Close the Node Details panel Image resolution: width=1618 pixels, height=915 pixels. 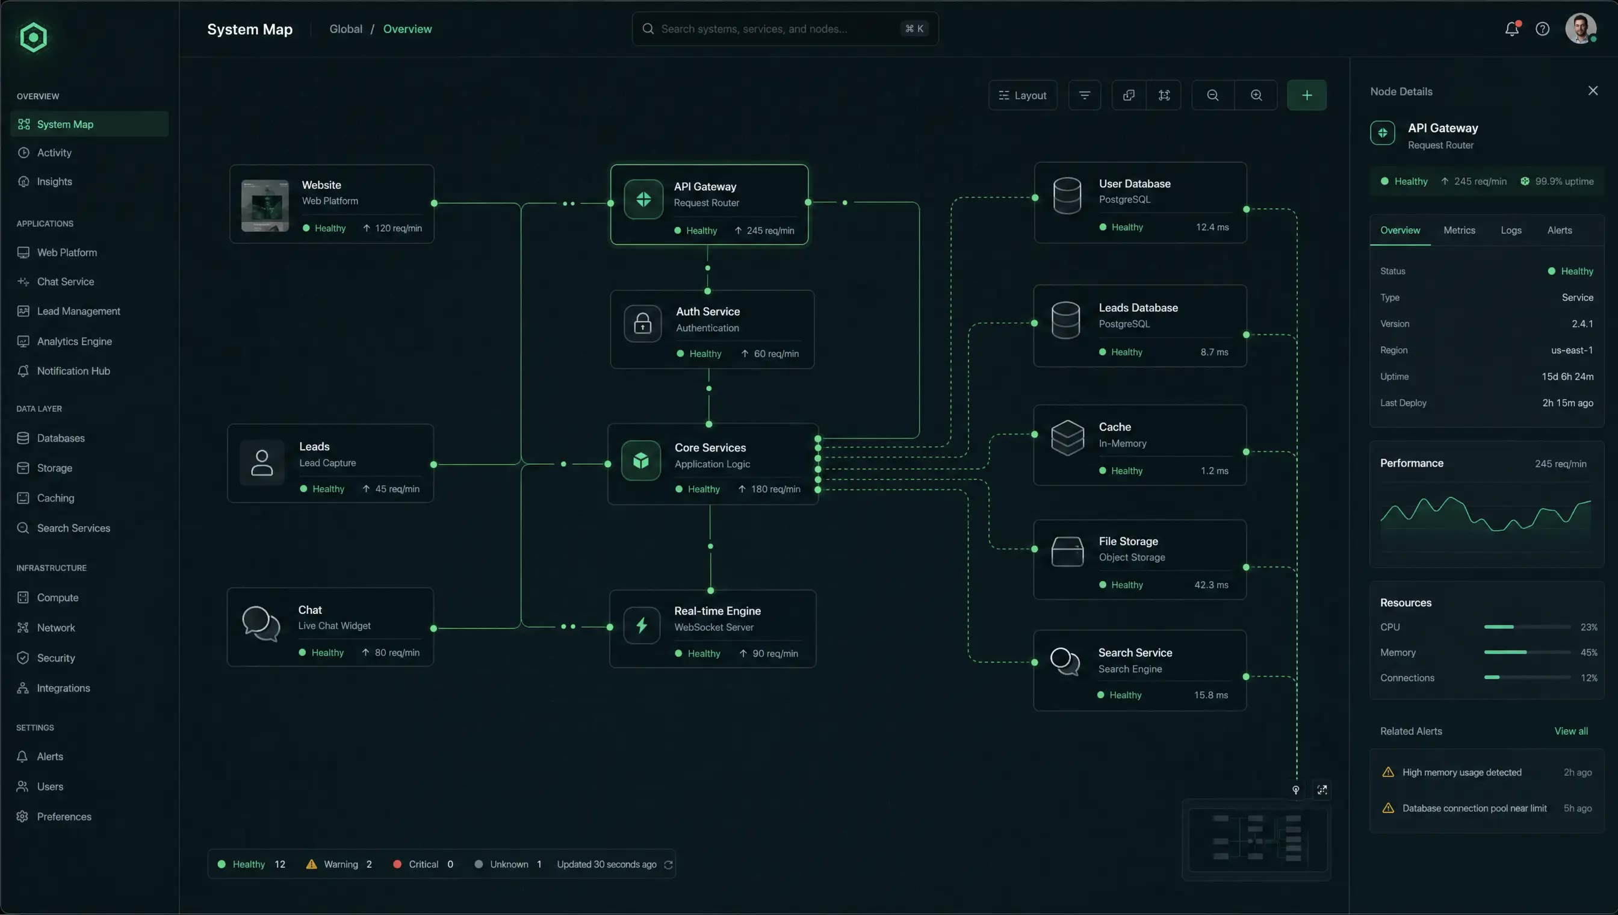pos(1593,91)
